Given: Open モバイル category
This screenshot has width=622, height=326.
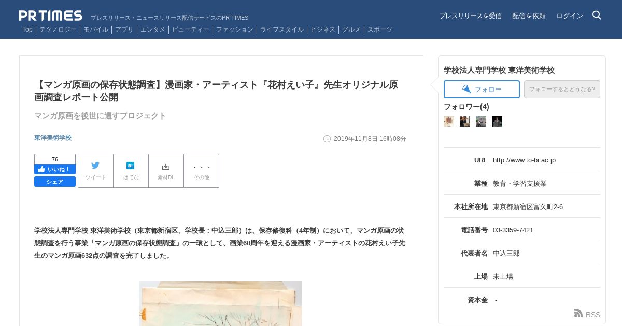Looking at the screenshot, I should tap(96, 29).
